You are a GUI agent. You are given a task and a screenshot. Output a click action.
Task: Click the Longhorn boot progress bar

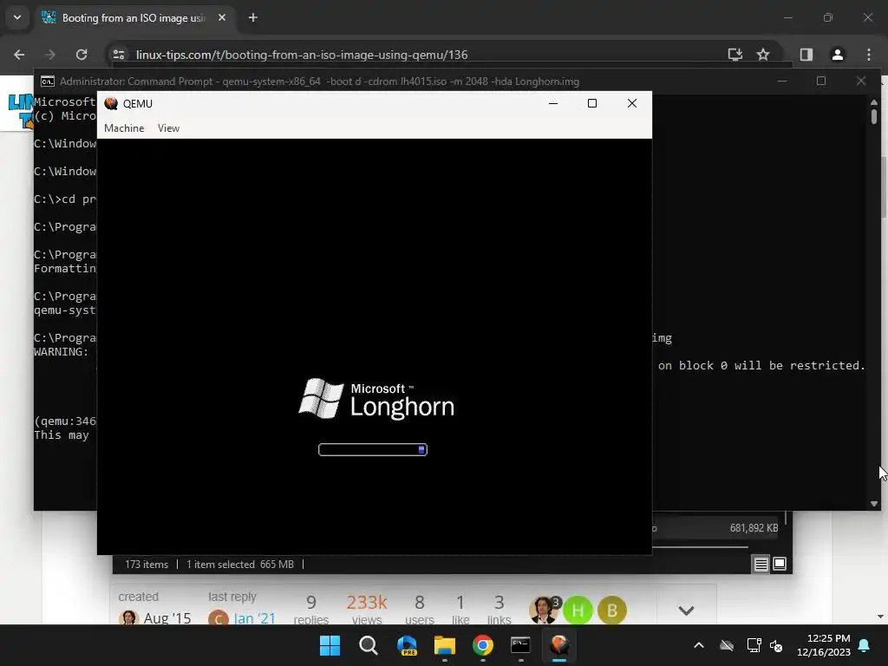(x=373, y=450)
